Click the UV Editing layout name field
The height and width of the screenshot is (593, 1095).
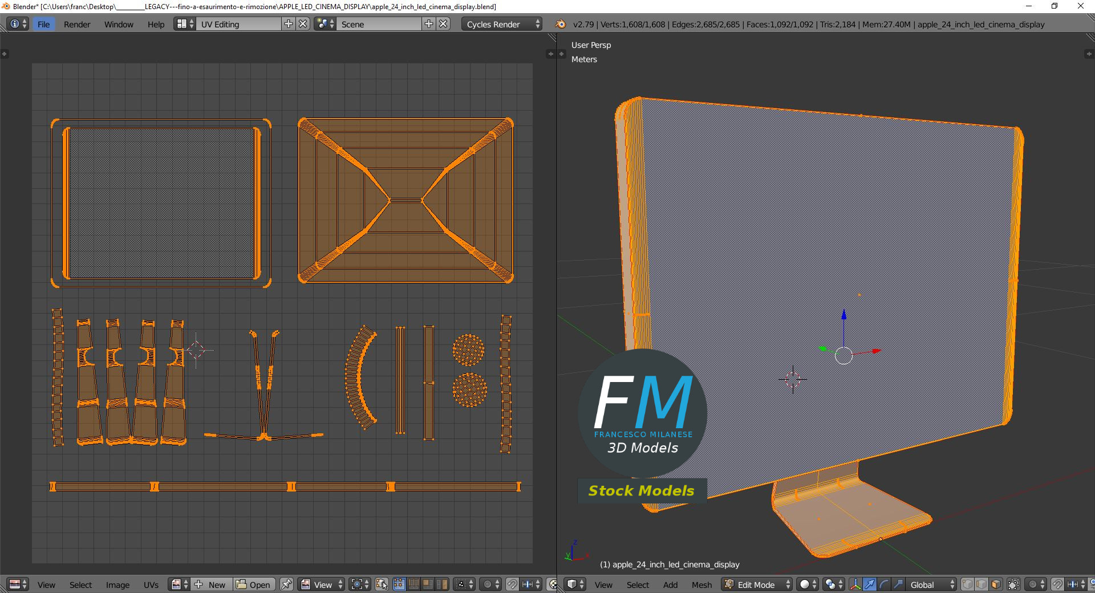tap(238, 24)
